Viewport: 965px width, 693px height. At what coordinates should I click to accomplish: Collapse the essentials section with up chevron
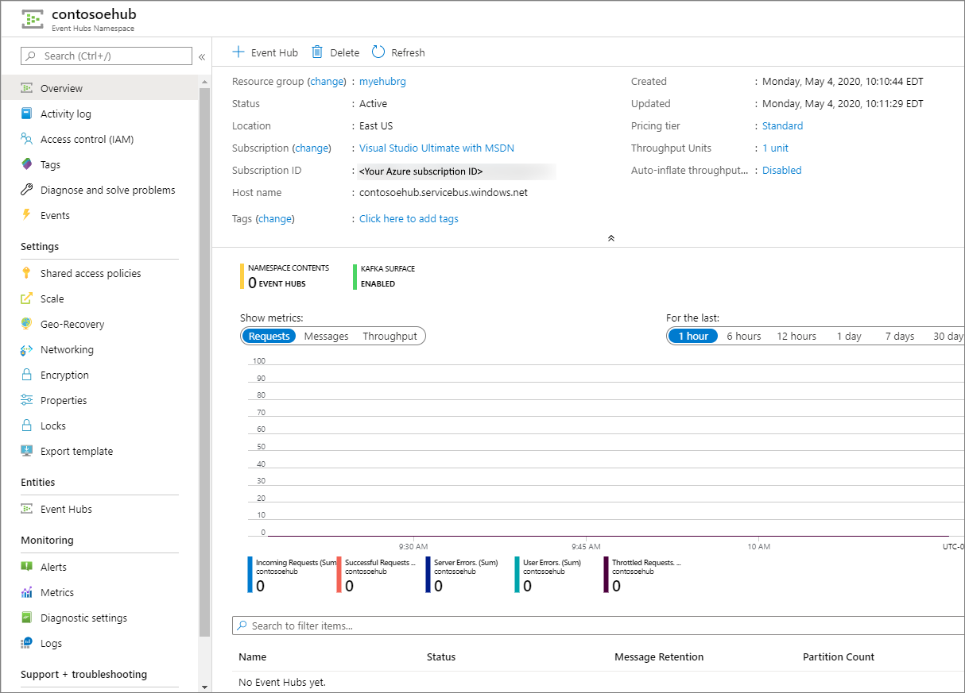(x=610, y=238)
